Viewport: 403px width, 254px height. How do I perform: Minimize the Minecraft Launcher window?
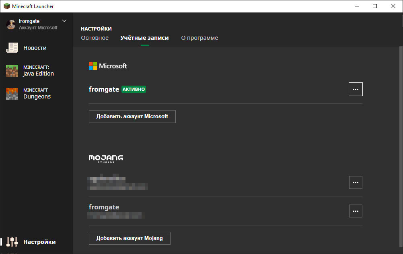(356, 6)
